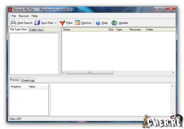The image size is (184, 129).
Task: Open the Save Files dropdown arrow
Action: pos(56,23)
